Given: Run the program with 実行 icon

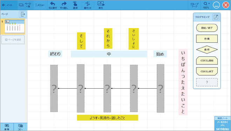Looking at the screenshot, I should pyautogui.click(x=101, y=5).
